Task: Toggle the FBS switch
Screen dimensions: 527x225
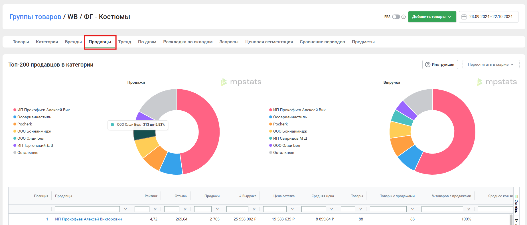Action: pyautogui.click(x=396, y=17)
